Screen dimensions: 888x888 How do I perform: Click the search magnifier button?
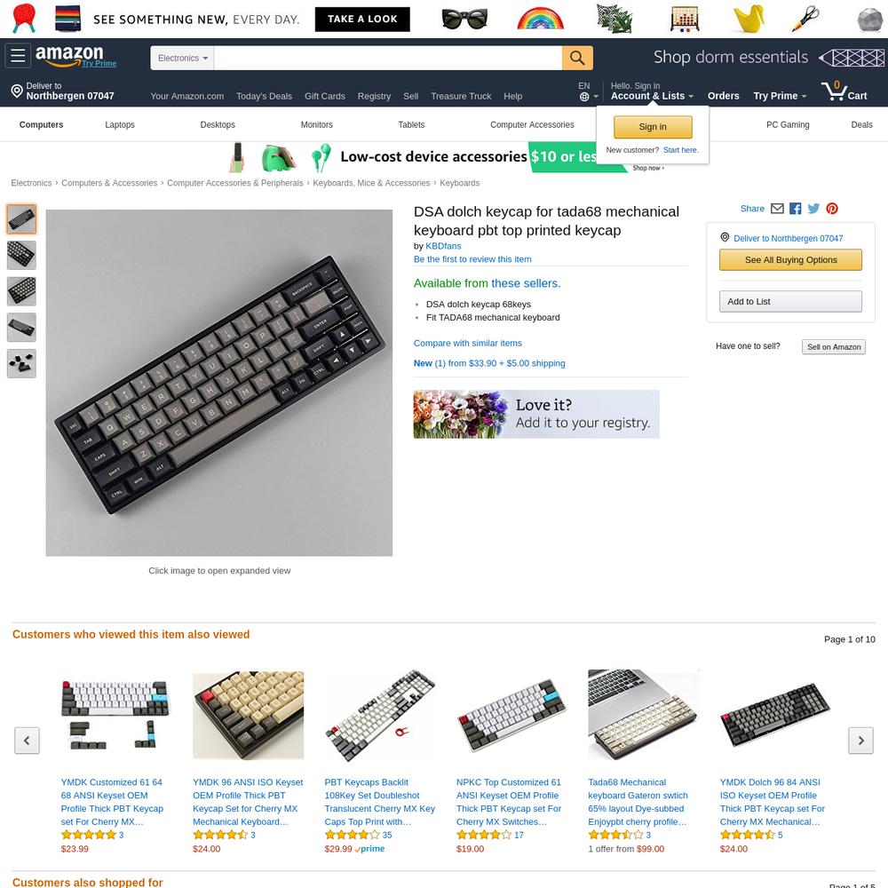(577, 58)
